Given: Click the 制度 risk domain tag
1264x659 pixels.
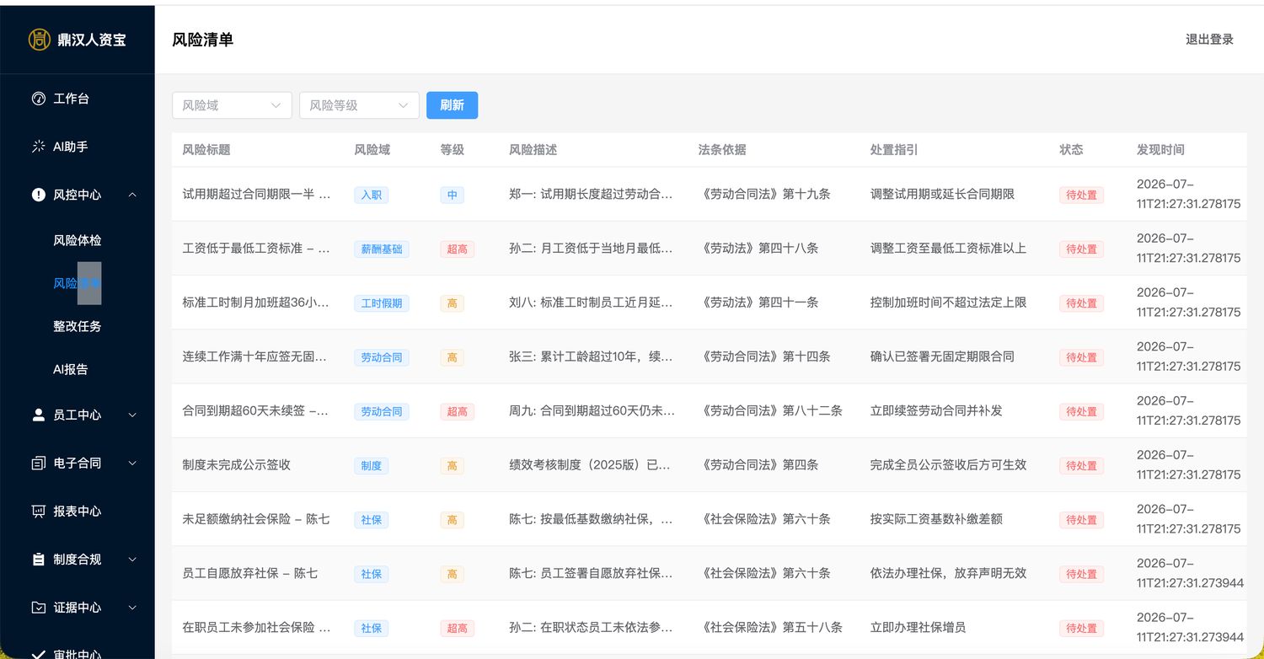Looking at the screenshot, I should point(372,465).
